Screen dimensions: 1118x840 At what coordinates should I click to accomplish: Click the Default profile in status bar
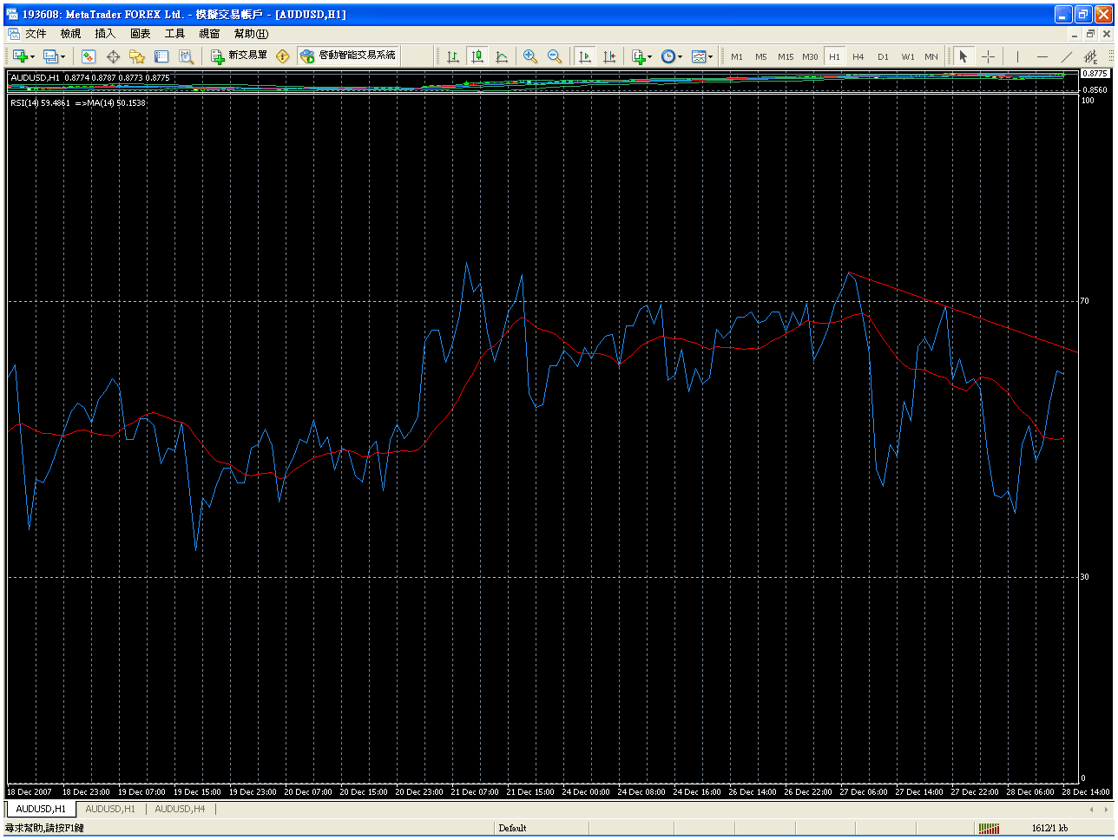(512, 828)
